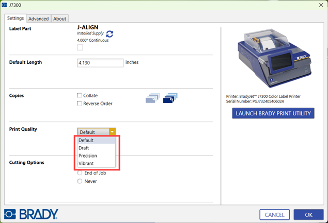Image resolution: width=328 pixels, height=223 pixels.
Task: Collapse the Print Quality dropdown arrow
Action: (x=112, y=132)
